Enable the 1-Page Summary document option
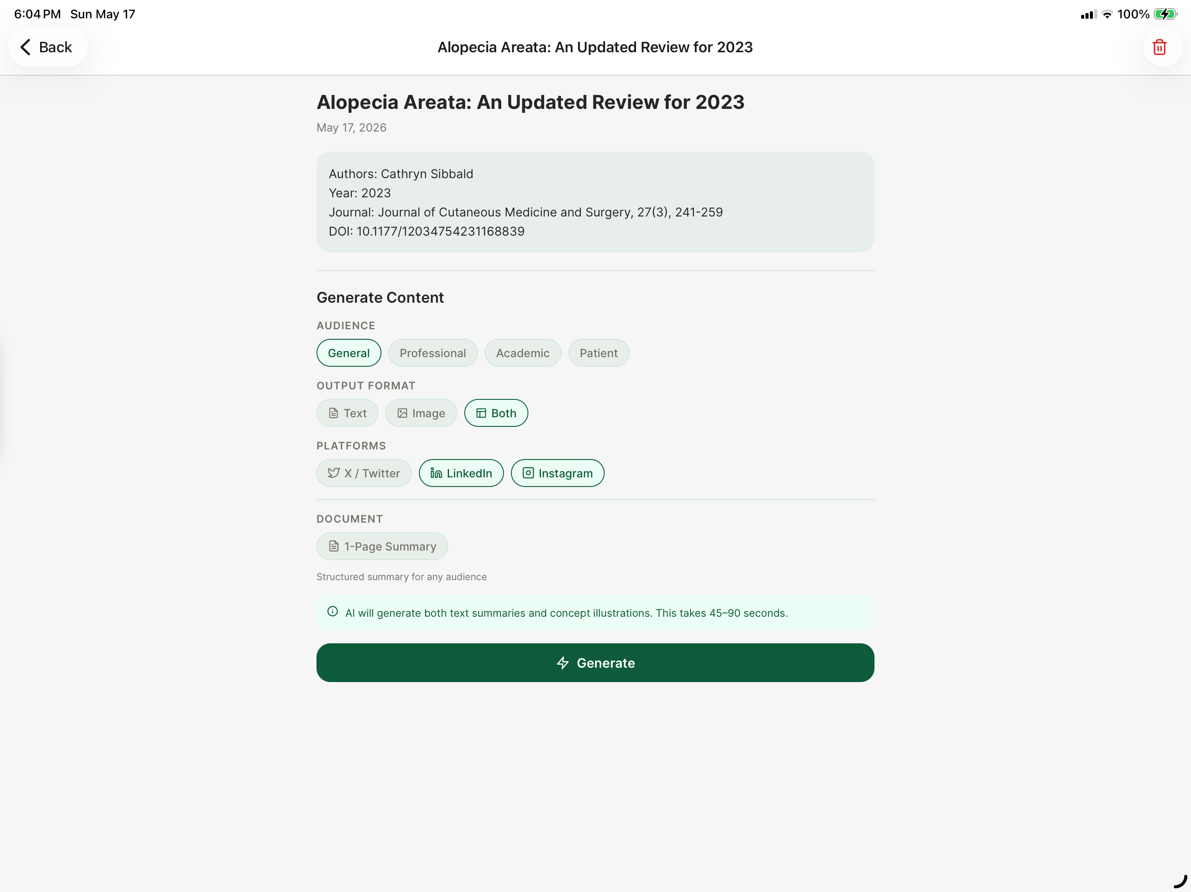The width and height of the screenshot is (1191, 892). pos(382,546)
